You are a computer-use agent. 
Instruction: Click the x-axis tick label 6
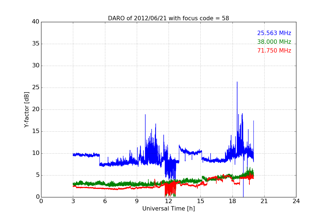tap(105, 201)
